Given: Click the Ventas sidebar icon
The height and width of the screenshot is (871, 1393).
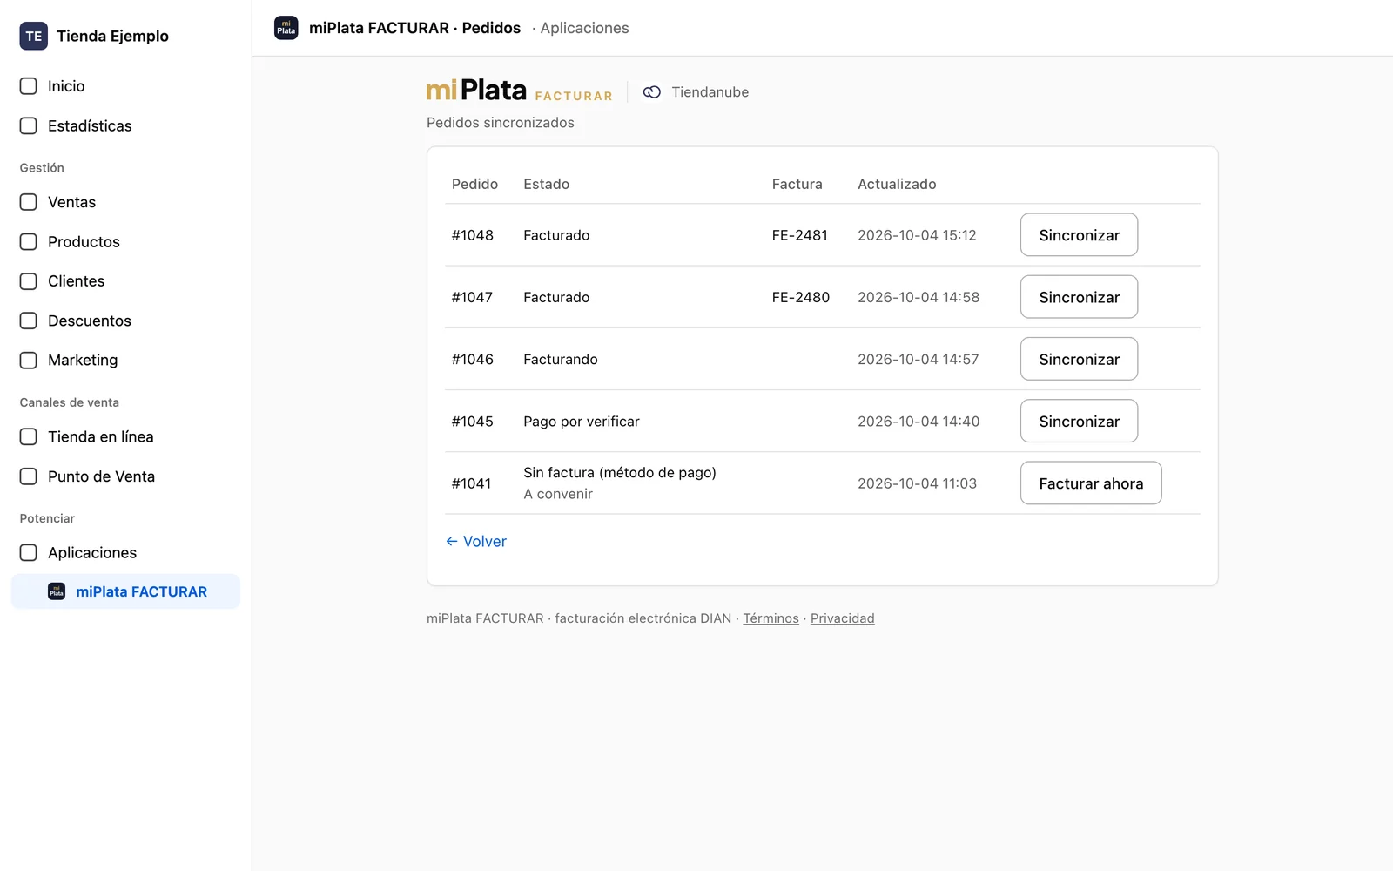Looking at the screenshot, I should pos(29,202).
